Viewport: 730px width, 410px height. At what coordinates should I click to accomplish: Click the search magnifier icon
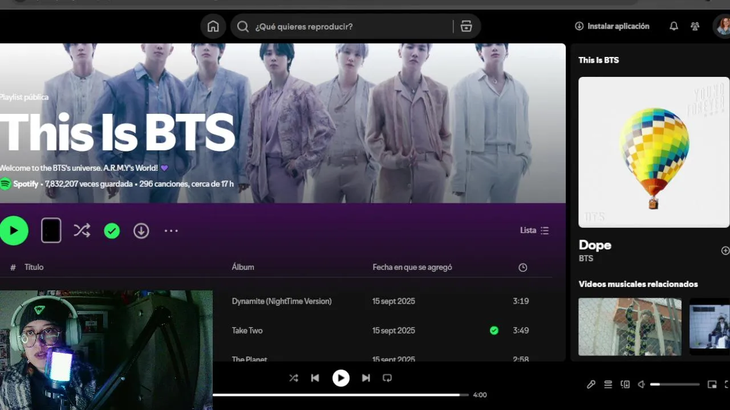tap(243, 26)
